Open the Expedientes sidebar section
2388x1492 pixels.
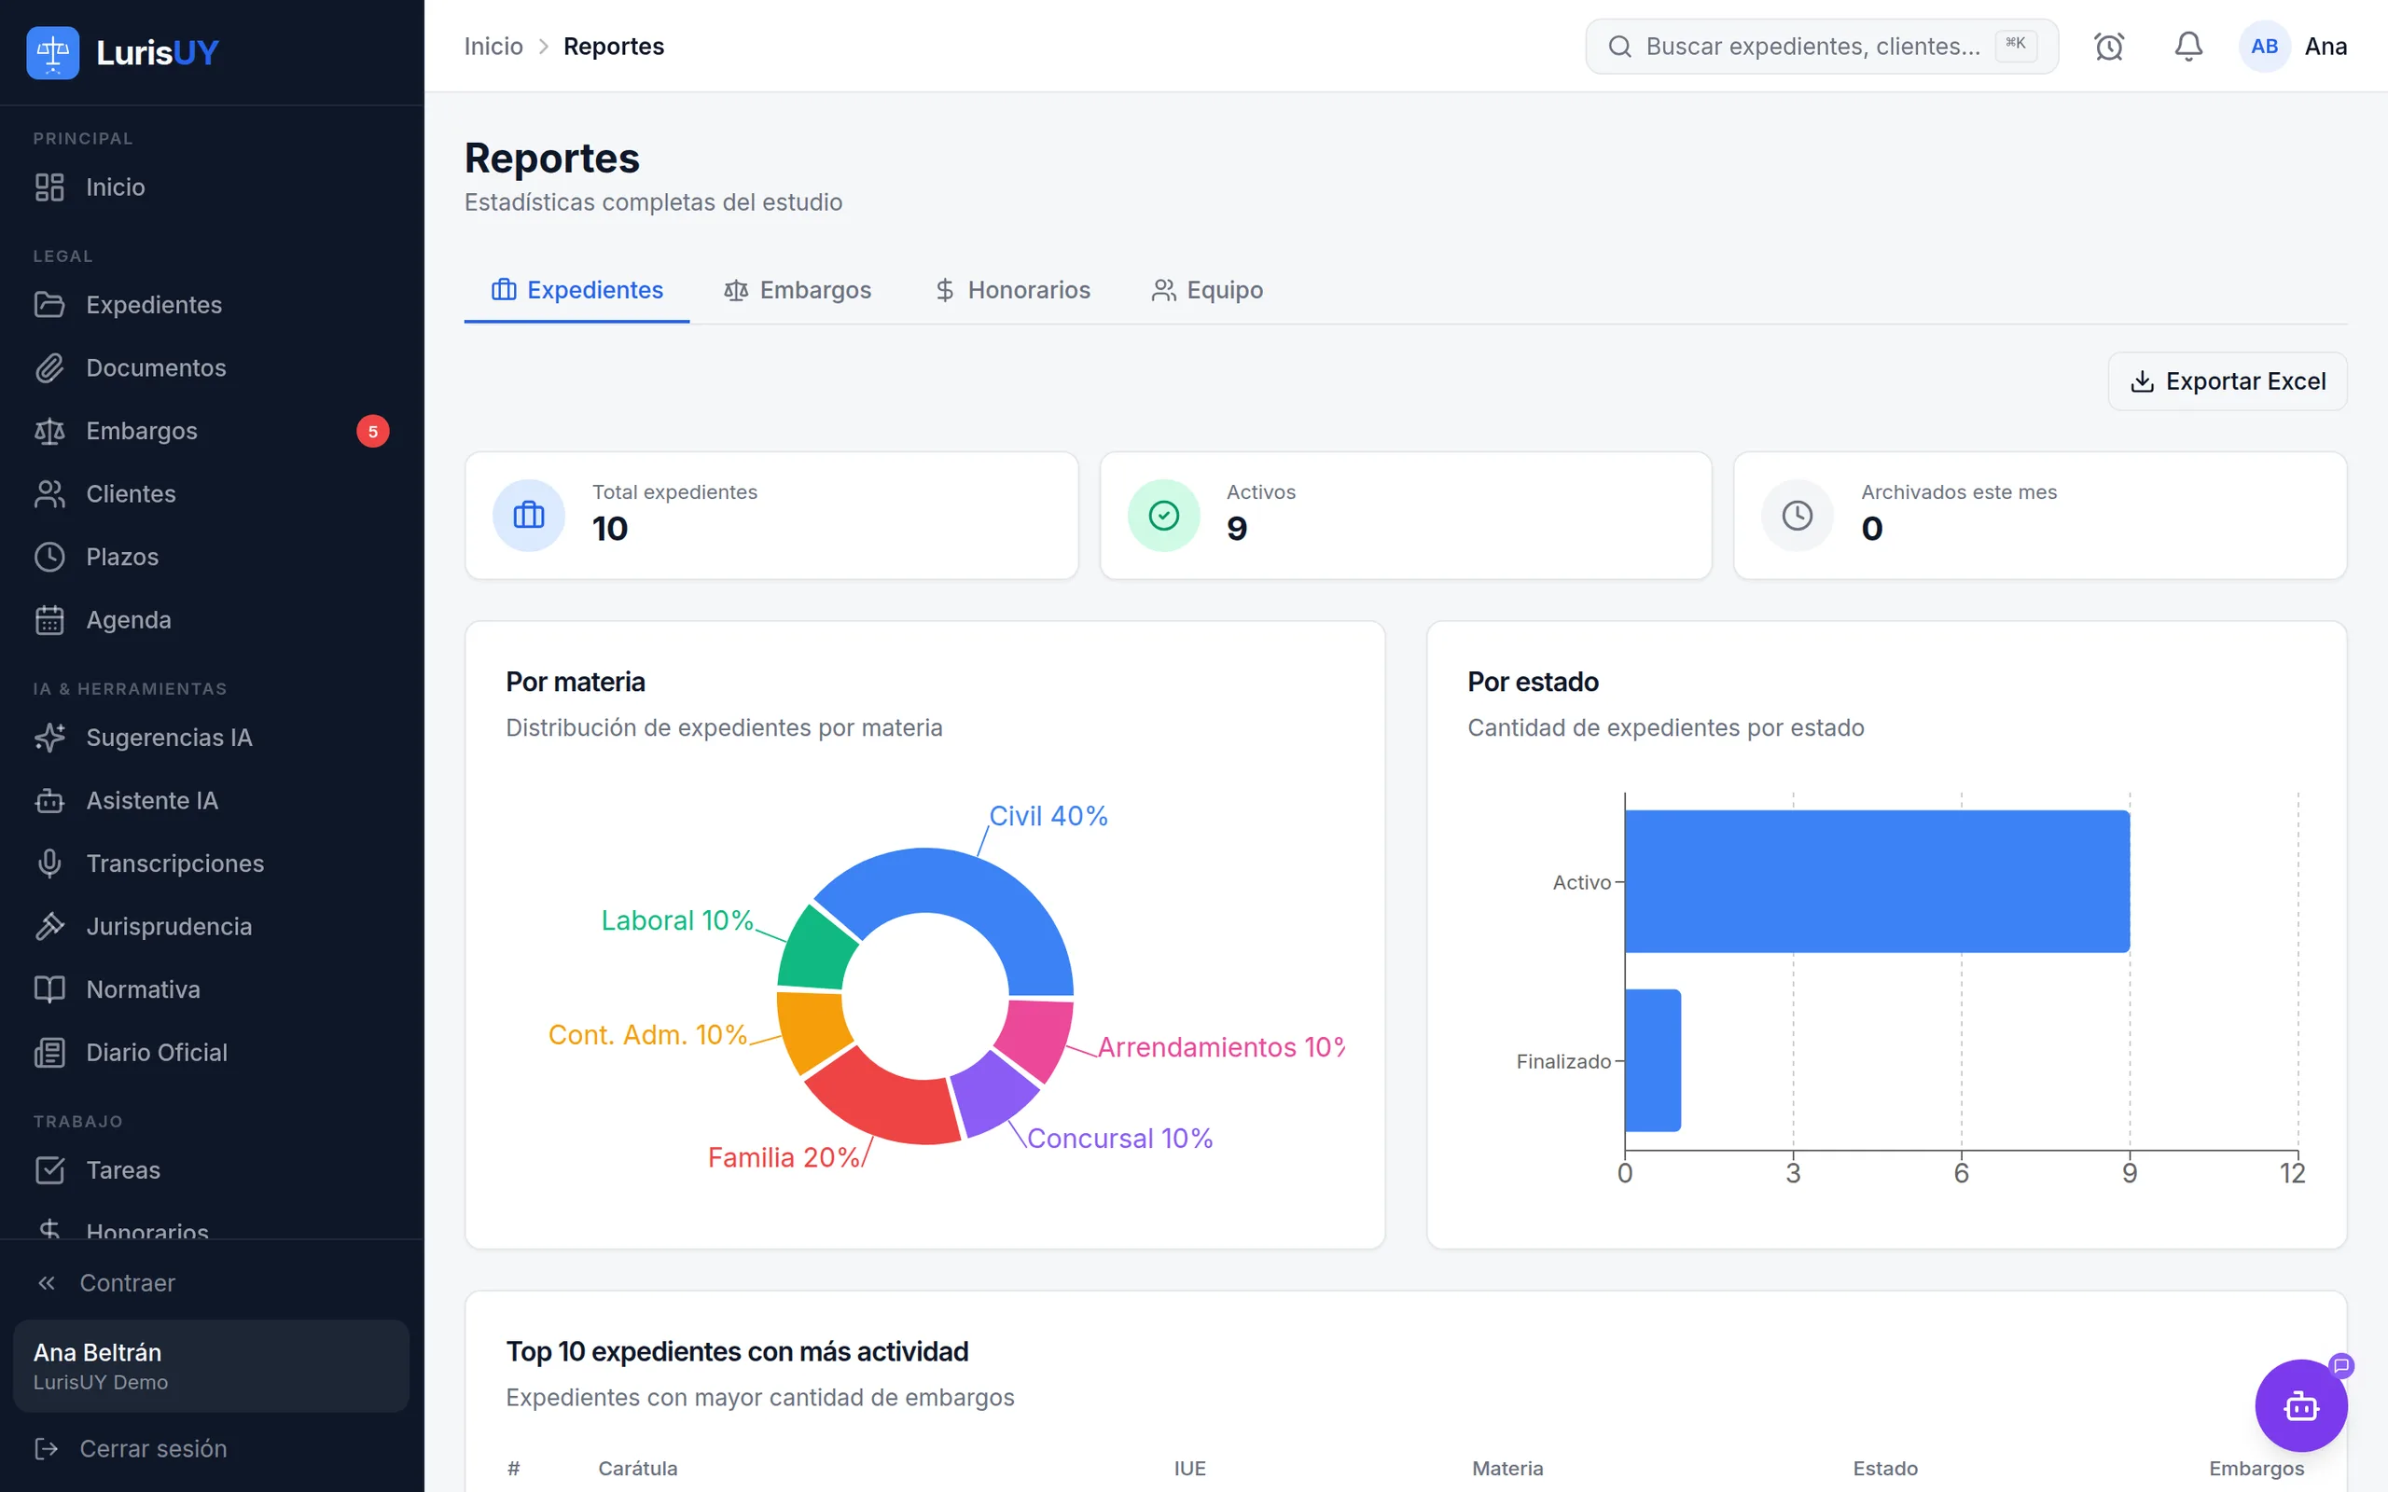tap(211, 305)
